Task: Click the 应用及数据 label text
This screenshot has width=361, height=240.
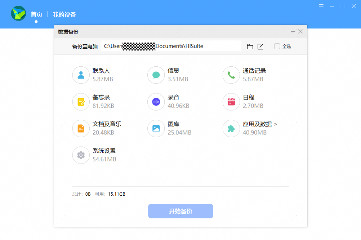Action: click(x=257, y=124)
